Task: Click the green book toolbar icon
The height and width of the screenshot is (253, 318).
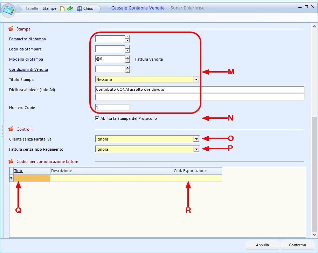Action: [70, 8]
